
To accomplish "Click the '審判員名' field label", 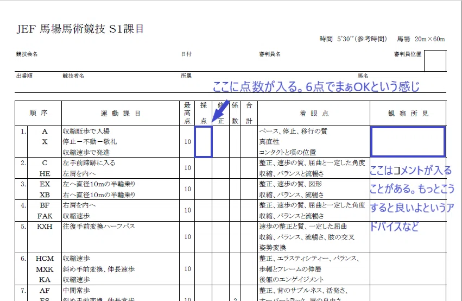I will [x=270, y=54].
